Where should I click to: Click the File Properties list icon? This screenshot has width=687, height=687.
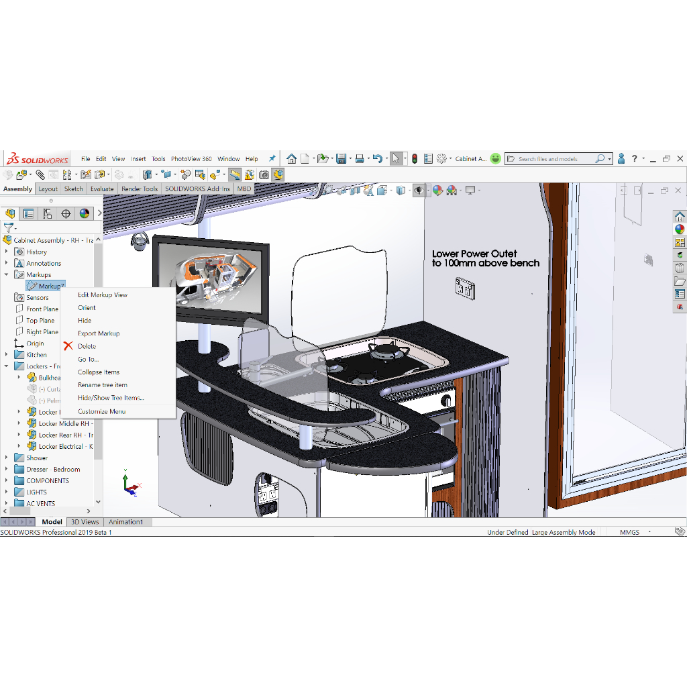coord(429,158)
